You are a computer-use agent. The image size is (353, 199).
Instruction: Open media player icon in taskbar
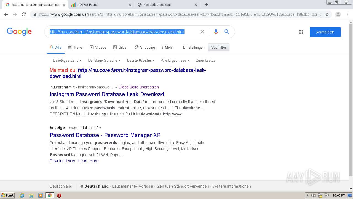41,195
